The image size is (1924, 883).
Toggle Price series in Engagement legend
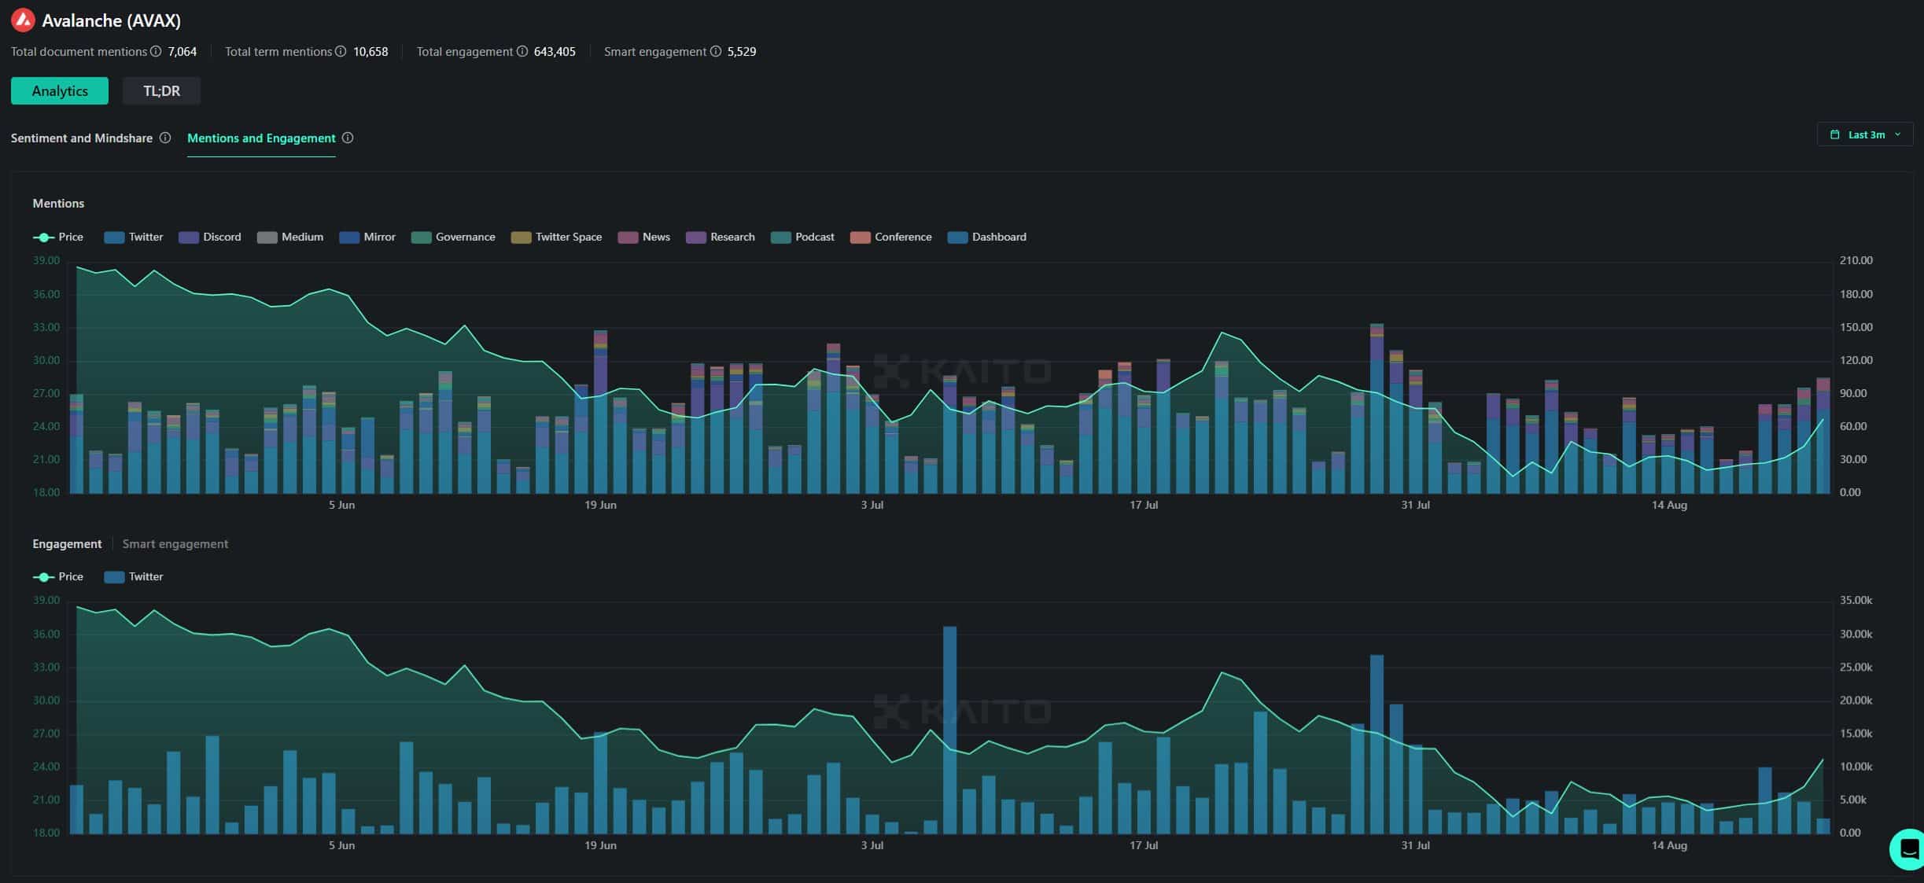57,576
